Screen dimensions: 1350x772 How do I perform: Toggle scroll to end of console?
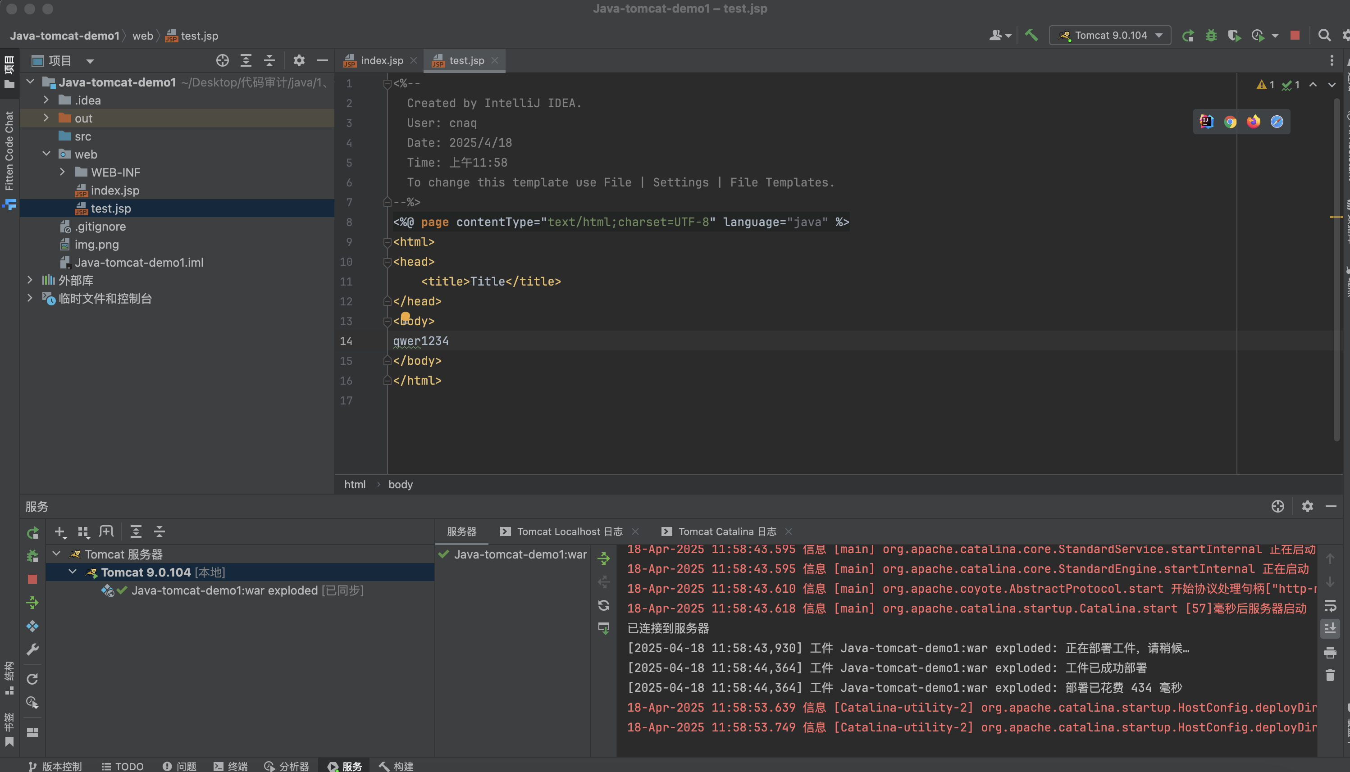pos(1330,629)
